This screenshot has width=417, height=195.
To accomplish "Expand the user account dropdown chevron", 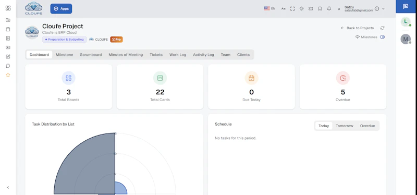I will click(x=383, y=8).
